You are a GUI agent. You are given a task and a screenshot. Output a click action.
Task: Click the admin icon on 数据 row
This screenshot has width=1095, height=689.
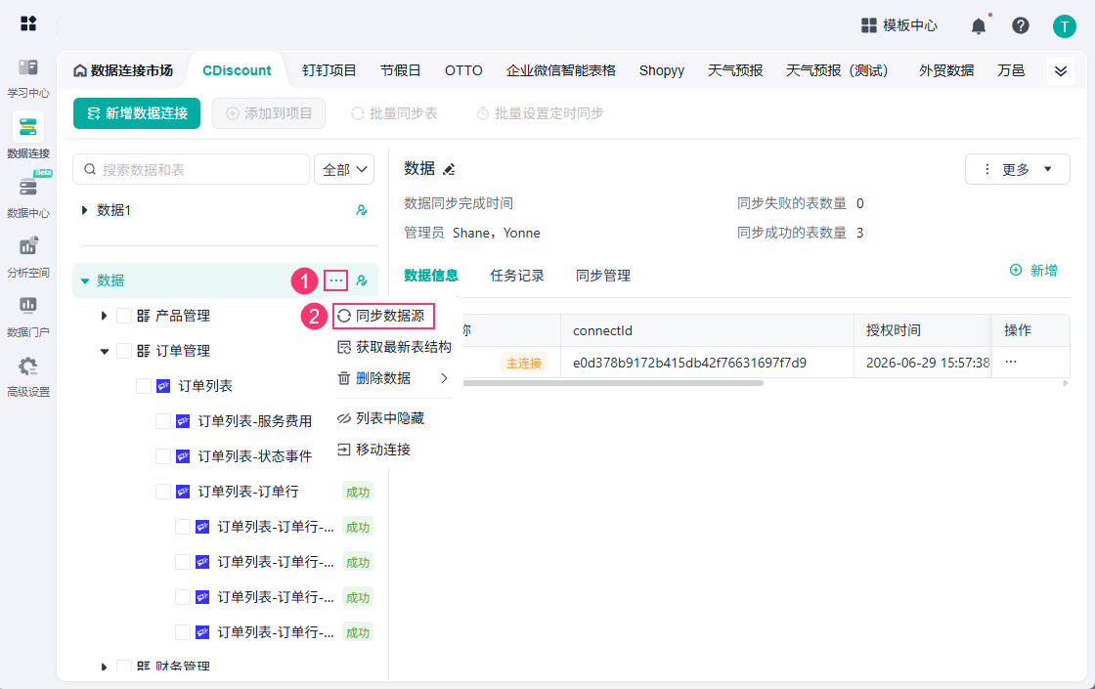pos(362,280)
